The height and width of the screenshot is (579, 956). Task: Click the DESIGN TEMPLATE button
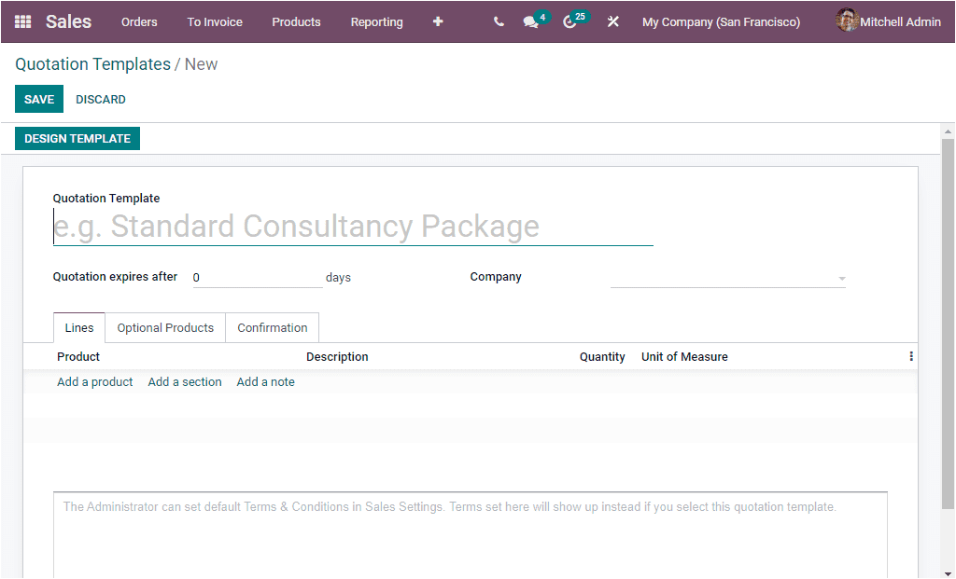(77, 138)
